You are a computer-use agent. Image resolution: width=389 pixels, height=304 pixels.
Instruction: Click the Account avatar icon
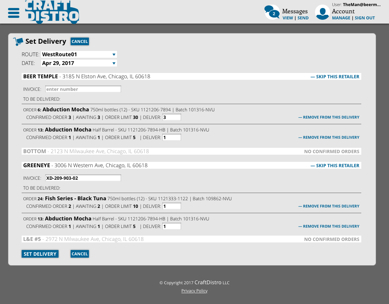(x=322, y=13)
